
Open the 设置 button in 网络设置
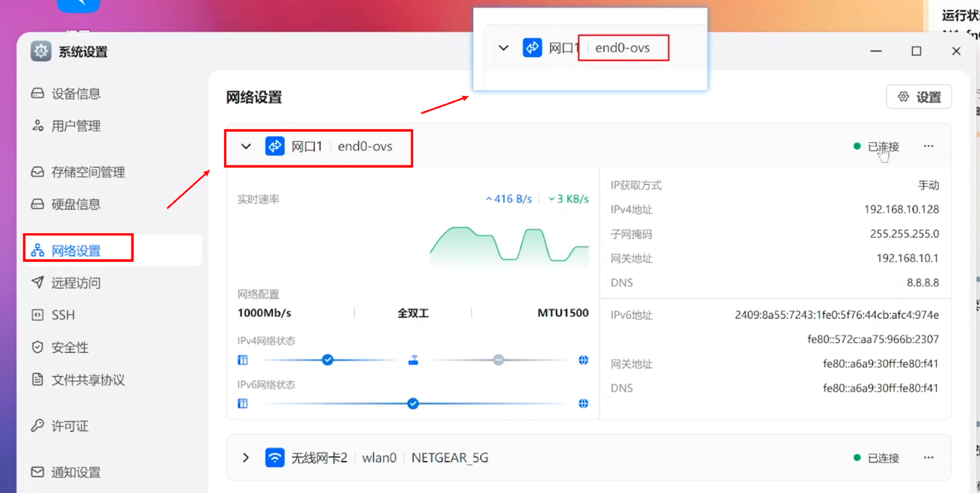point(919,97)
